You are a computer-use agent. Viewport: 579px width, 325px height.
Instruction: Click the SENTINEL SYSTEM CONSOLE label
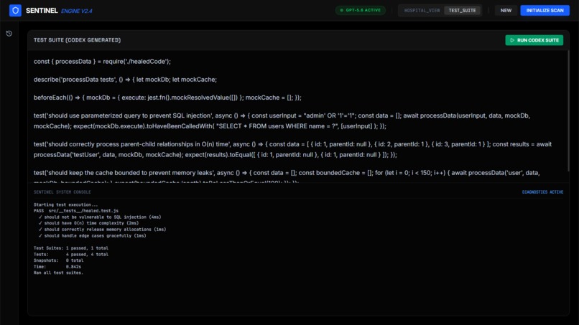click(62, 192)
